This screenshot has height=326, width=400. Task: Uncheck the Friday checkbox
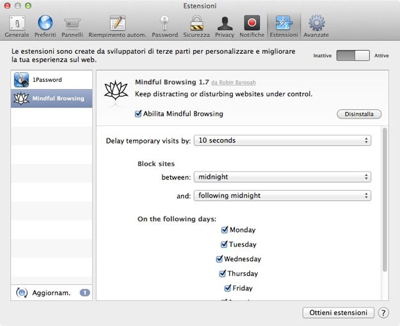point(227,288)
